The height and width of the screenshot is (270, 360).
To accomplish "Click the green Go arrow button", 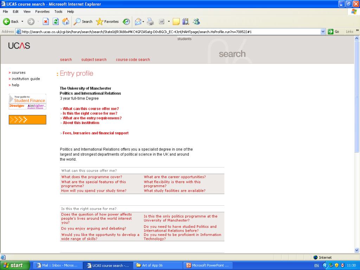I will 330,32.
